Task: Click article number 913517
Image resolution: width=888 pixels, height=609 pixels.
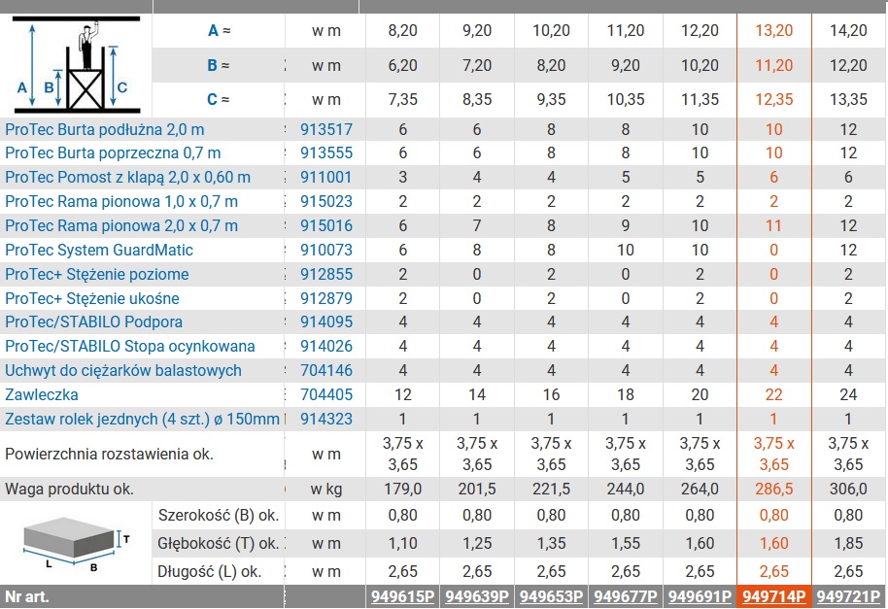Action: [x=326, y=129]
